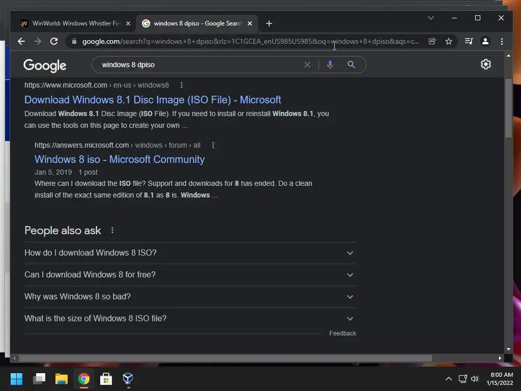
Task: Show hidden system tray icons
Action: point(449,379)
